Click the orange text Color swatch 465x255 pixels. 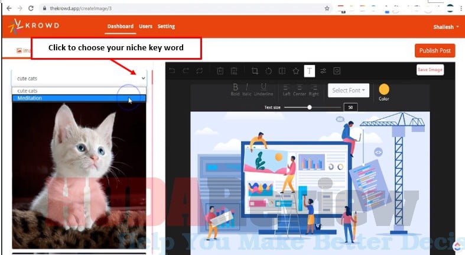[x=383, y=89]
